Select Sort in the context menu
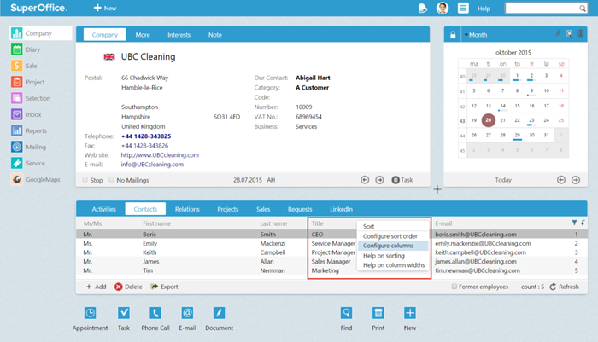Screen dimensions: 598x342 pyautogui.click(x=393, y=226)
